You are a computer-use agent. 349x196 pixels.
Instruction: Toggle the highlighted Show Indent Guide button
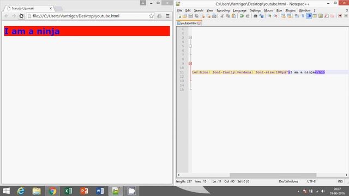pos(309,16)
